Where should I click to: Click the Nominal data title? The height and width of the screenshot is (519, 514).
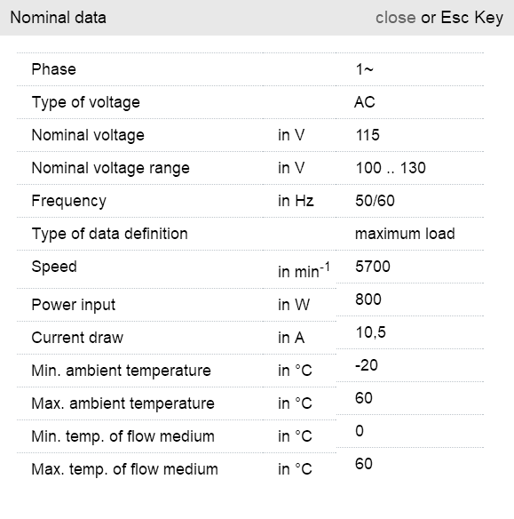tap(59, 18)
